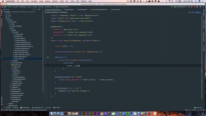Open the Bean Validation side tab
The height and width of the screenshot is (116, 206).
(204, 37)
